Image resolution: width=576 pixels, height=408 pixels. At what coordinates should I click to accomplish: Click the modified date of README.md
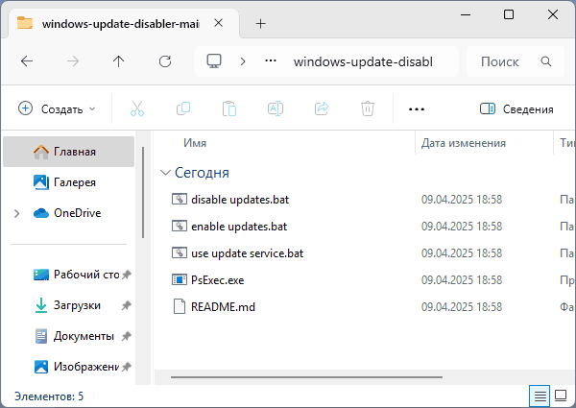462,306
